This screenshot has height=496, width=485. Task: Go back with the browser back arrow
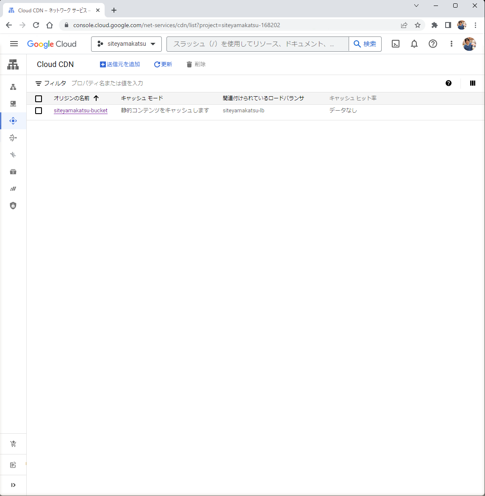tap(9, 25)
